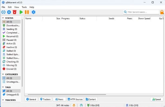
Task: Open Options with the blue gear icon
Action: [x=34, y=12]
